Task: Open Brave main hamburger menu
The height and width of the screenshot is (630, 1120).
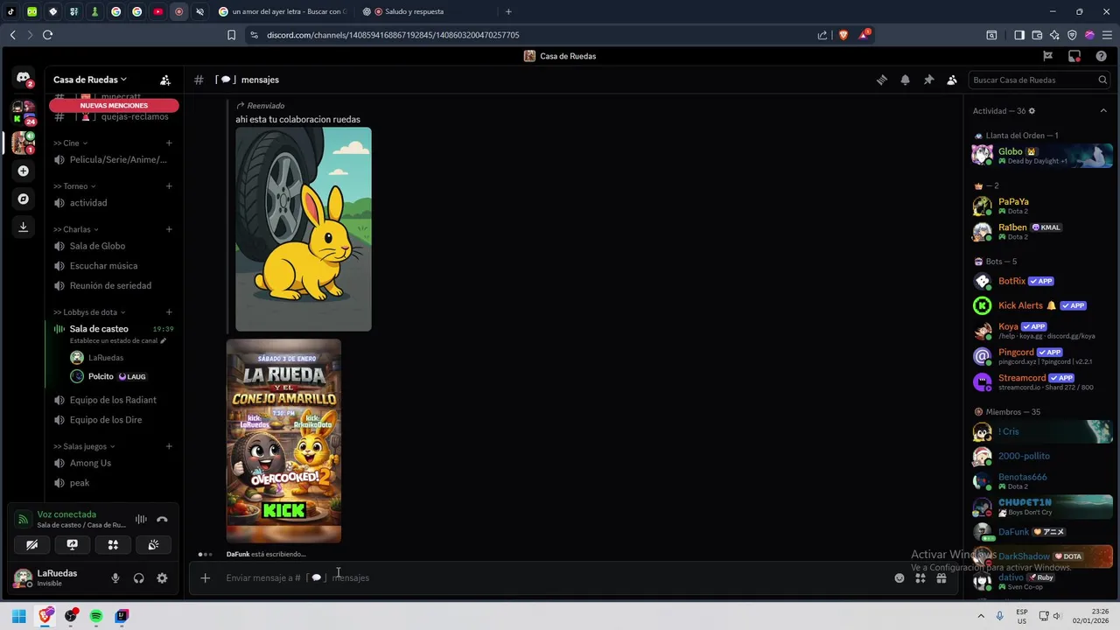Action: click(1107, 35)
